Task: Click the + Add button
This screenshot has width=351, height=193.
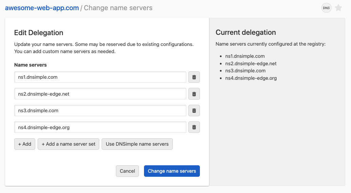Action: click(x=25, y=144)
